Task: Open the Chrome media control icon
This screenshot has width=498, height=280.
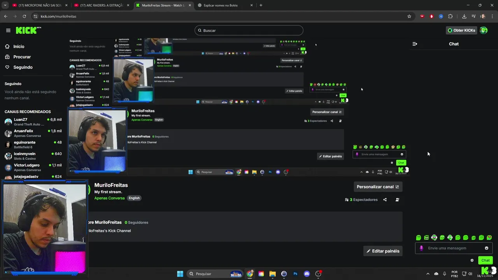Action: pyautogui.click(x=473, y=16)
